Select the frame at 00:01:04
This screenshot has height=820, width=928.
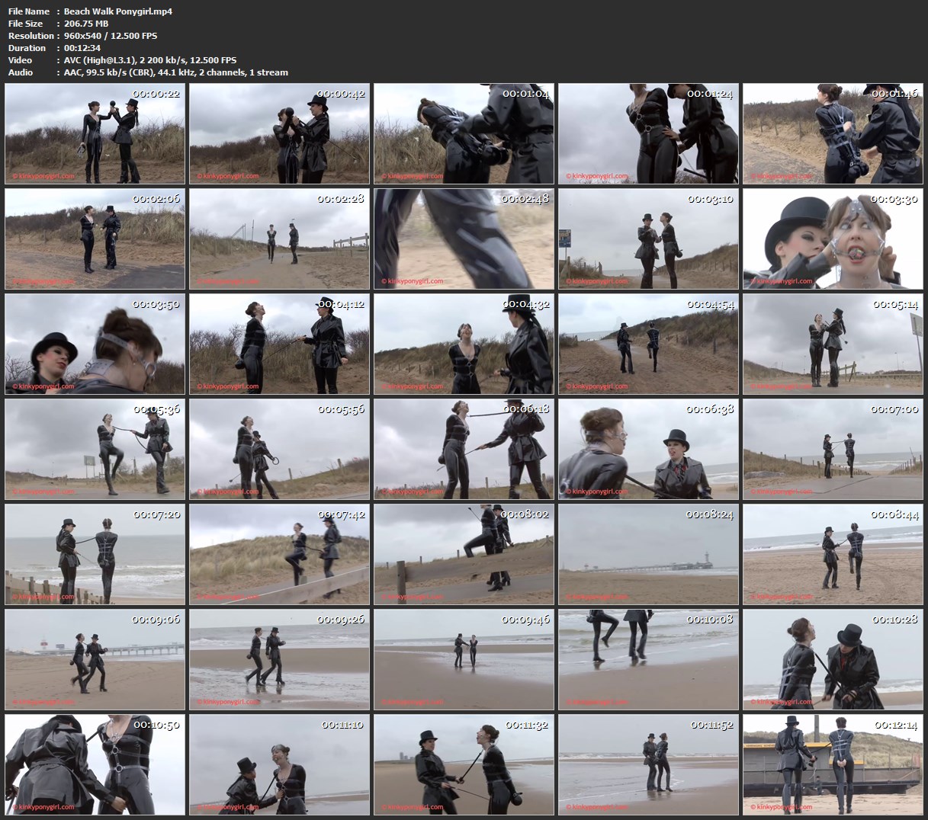[464, 133]
